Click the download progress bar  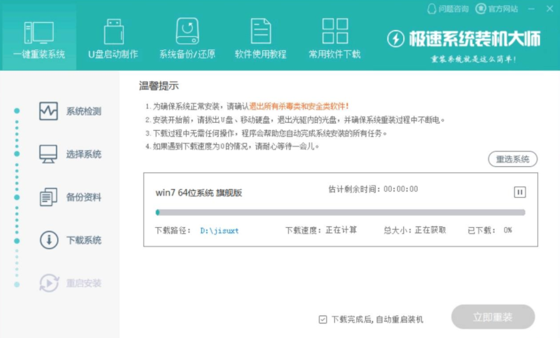click(x=340, y=213)
